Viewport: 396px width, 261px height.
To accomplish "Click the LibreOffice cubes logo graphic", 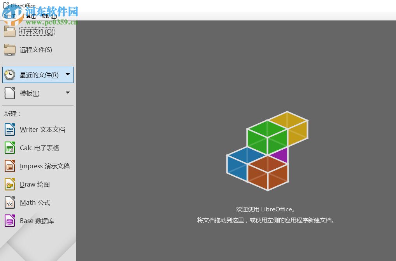I will (x=267, y=152).
